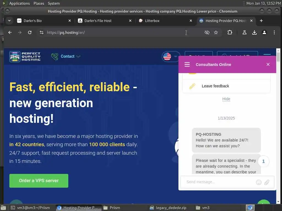Open the Extensions puzzle icon
Image resolution: width=282 pixels, height=211 pixels.
tap(230, 32)
